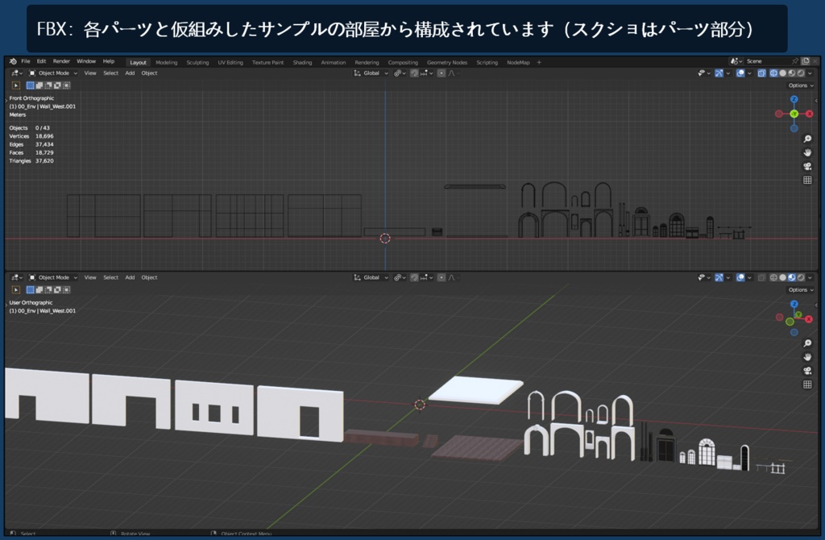Open Global transform orientation dropdown in upper viewport
Image resolution: width=825 pixels, height=540 pixels.
click(371, 73)
